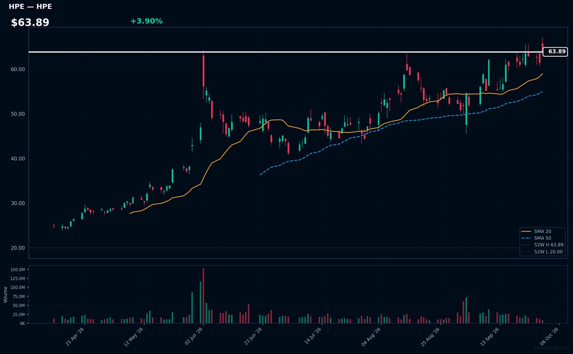This screenshot has width=573, height=354.
Task: Click the 23 Jun '26 date label
Action: point(253,336)
